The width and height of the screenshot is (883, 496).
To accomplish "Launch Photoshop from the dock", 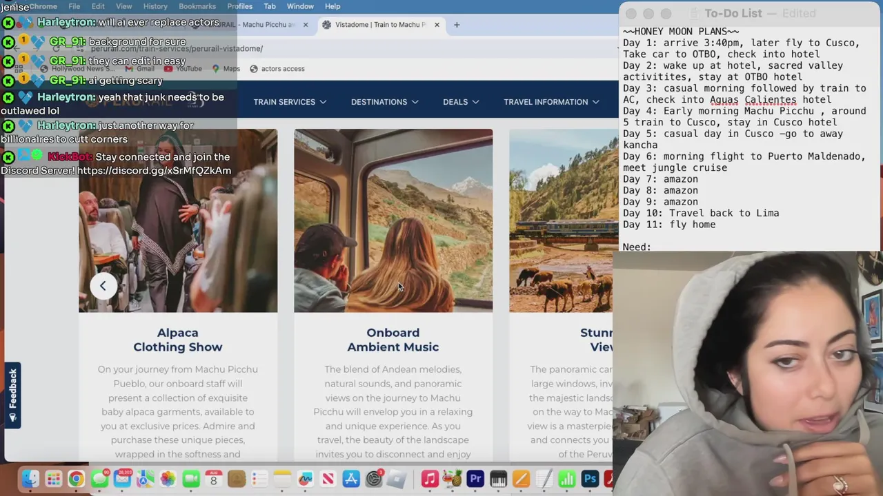I will 590,479.
